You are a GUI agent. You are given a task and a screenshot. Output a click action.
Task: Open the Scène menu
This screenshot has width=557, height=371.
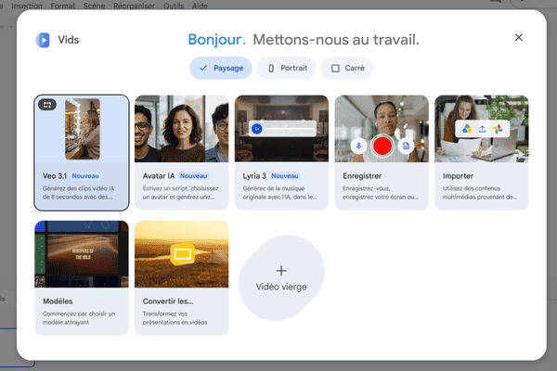[94, 6]
